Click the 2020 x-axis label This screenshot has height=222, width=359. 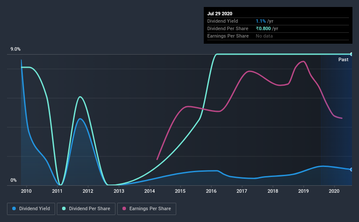click(x=334, y=191)
